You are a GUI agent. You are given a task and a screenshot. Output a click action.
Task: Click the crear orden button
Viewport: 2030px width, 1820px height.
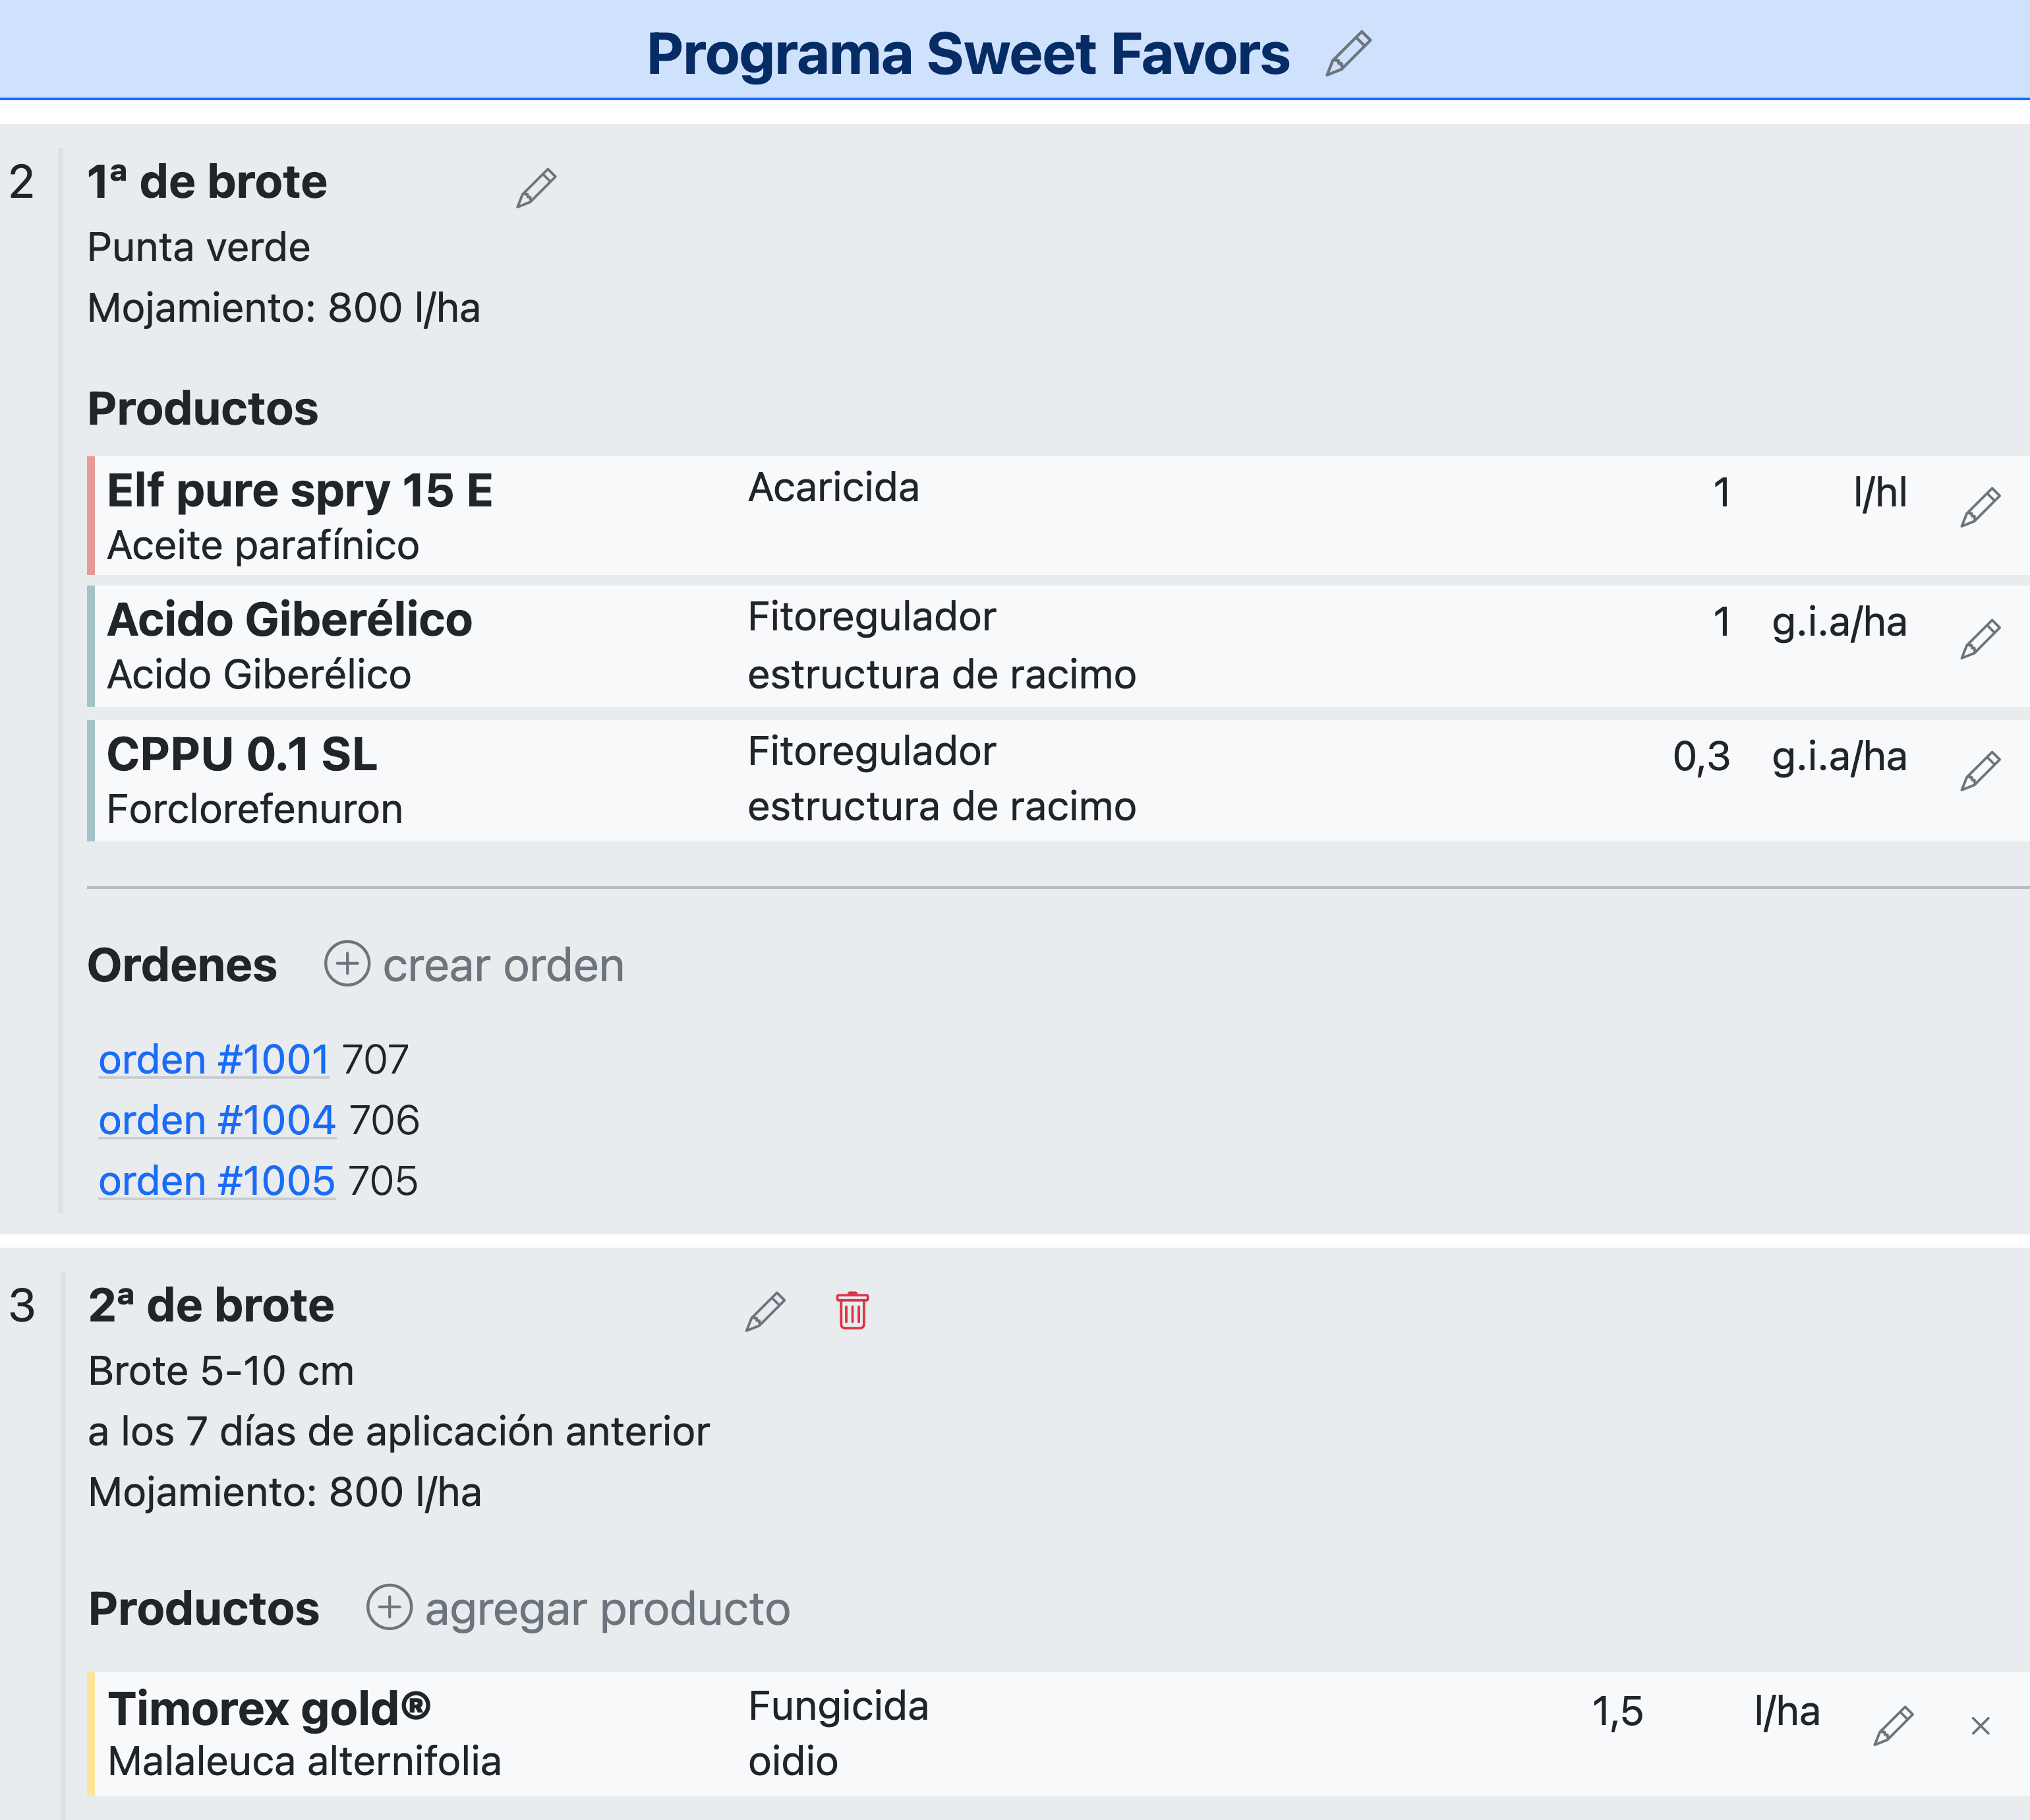tap(475, 965)
